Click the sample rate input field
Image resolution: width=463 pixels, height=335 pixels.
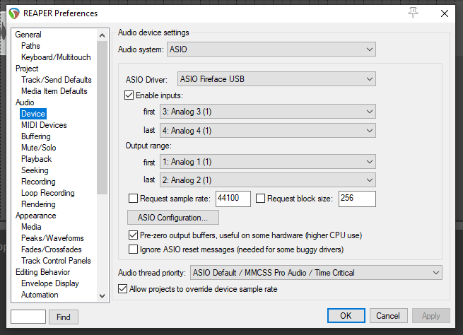point(233,199)
